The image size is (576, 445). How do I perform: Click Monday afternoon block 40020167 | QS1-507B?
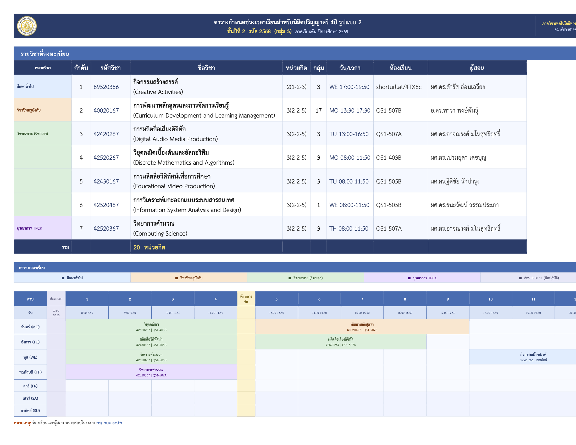tap(362, 327)
